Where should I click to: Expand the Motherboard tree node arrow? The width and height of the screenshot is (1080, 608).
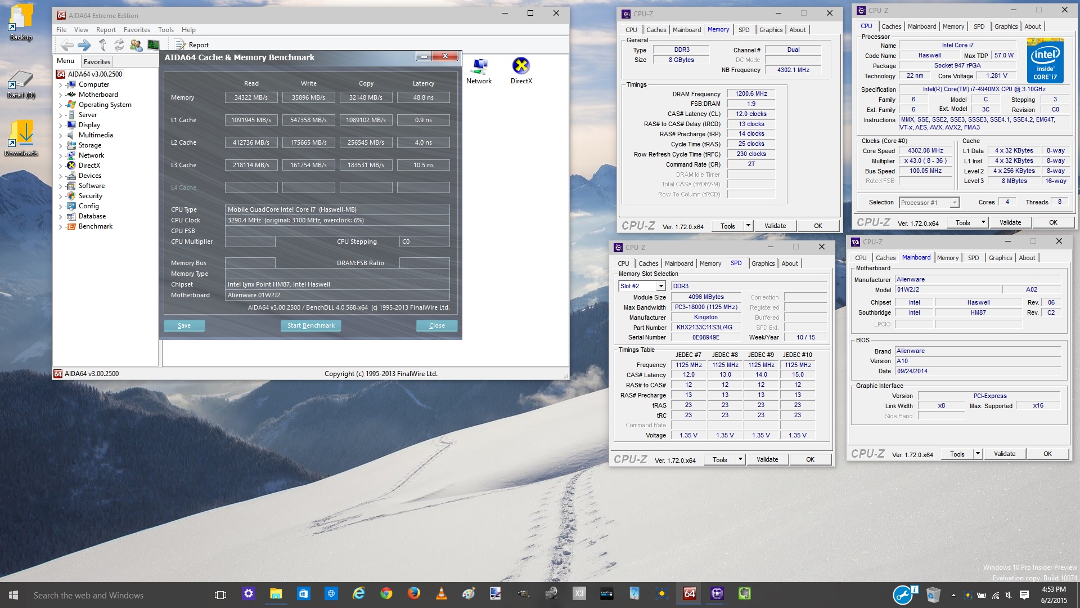[x=61, y=95]
